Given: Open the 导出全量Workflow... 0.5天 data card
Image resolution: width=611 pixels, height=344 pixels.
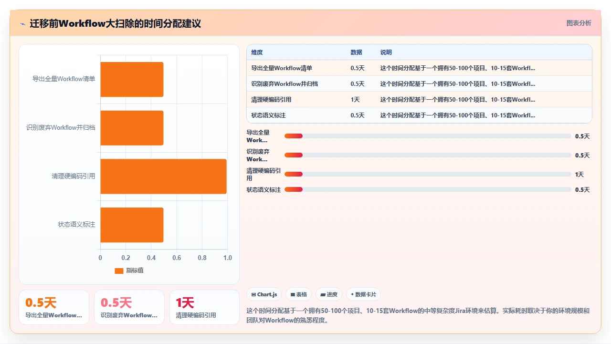Looking at the screenshot, I should click(54, 307).
